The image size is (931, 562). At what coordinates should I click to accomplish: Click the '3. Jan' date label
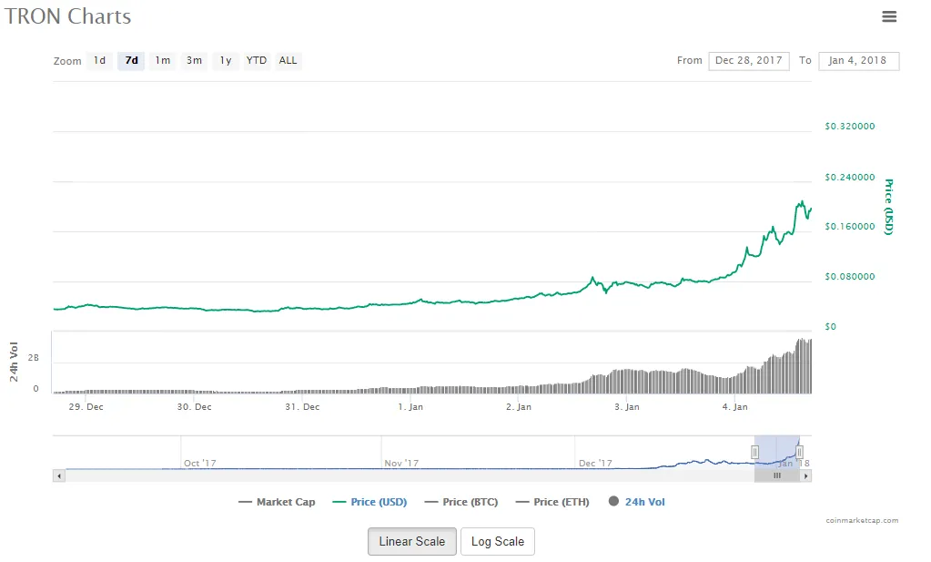pyautogui.click(x=626, y=407)
